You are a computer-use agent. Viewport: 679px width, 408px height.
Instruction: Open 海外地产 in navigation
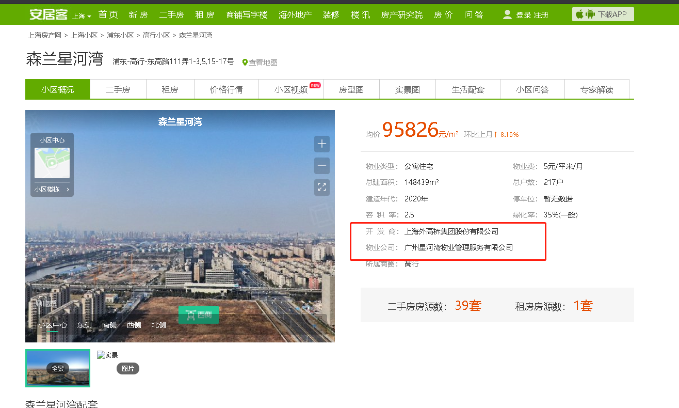296,15
